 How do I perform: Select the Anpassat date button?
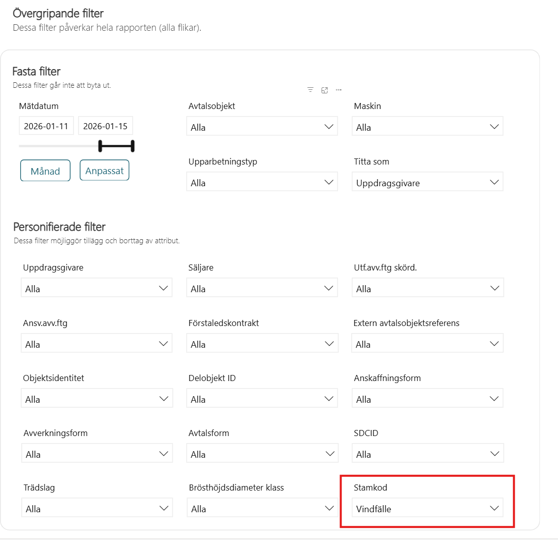click(x=104, y=171)
